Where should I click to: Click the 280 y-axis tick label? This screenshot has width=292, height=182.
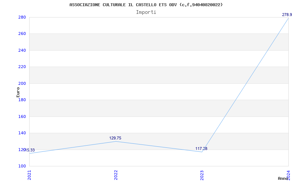22,17
